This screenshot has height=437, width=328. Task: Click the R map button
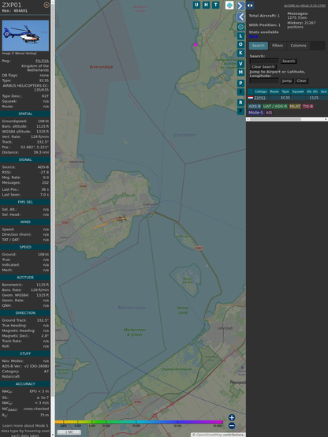tap(240, 103)
